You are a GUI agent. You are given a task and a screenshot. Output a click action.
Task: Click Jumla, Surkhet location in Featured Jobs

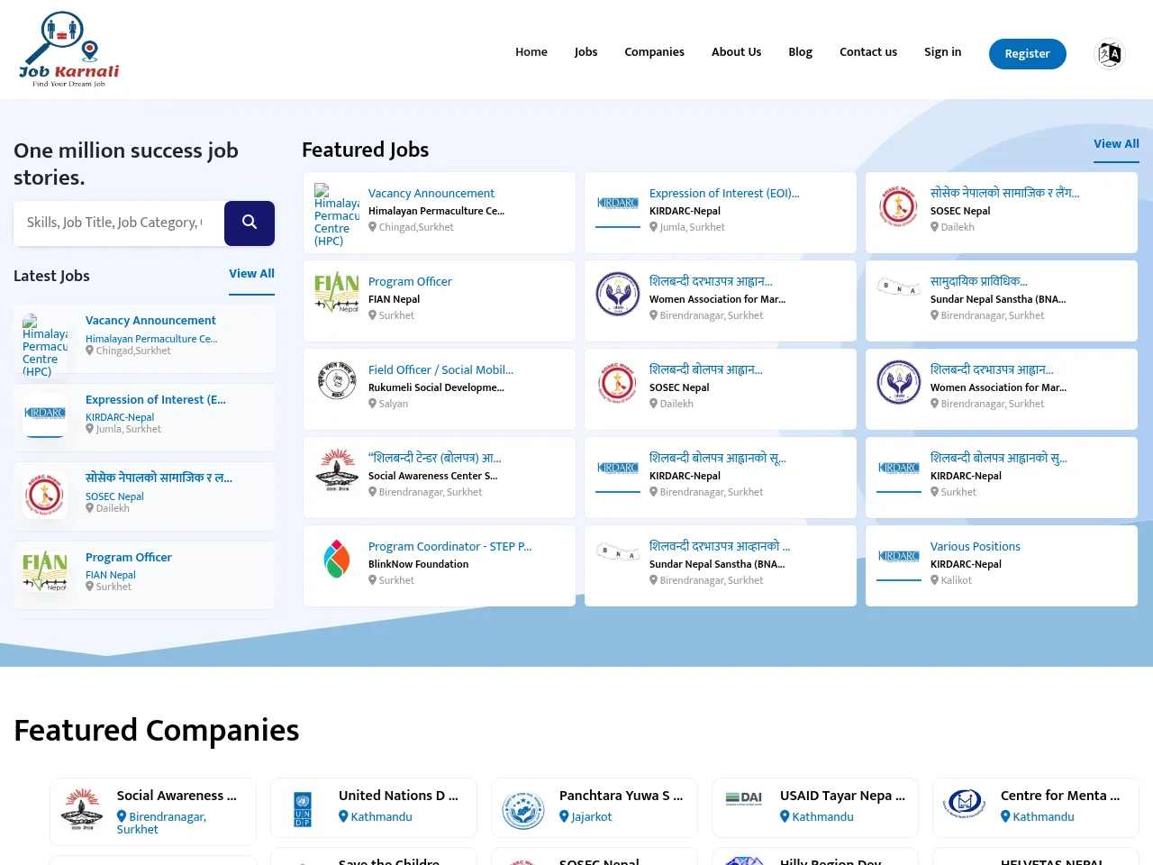pyautogui.click(x=692, y=227)
